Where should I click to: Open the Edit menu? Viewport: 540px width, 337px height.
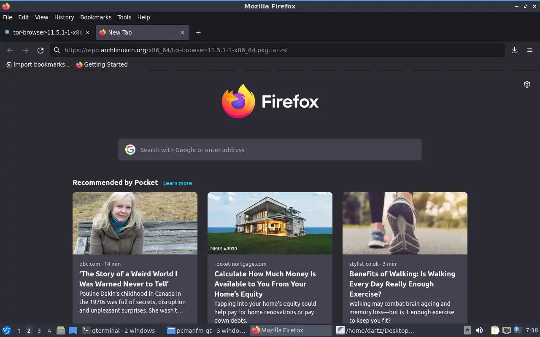(24, 17)
